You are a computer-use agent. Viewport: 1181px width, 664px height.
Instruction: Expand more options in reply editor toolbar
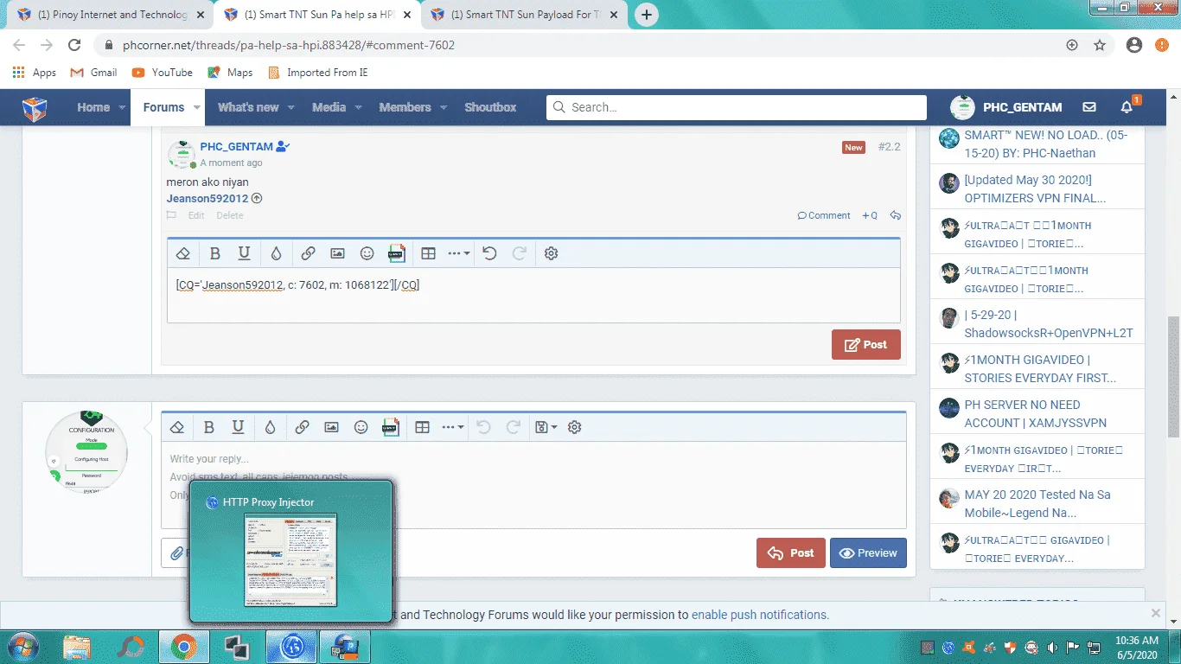[x=453, y=427]
